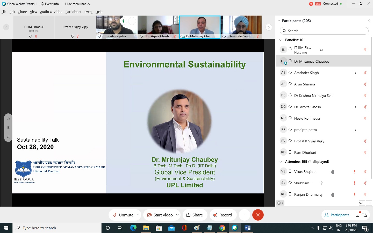Select Dr Mritunjay Chaubey video thumbnail
The height and width of the screenshot is (233, 373).
coord(200,27)
